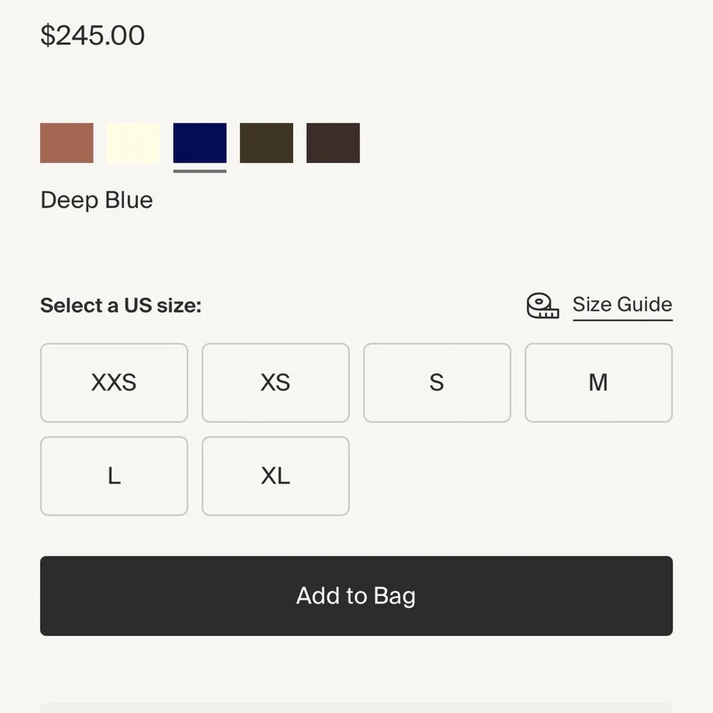Select the cream color swatch
Viewport: 713px width, 713px height.
[133, 143]
